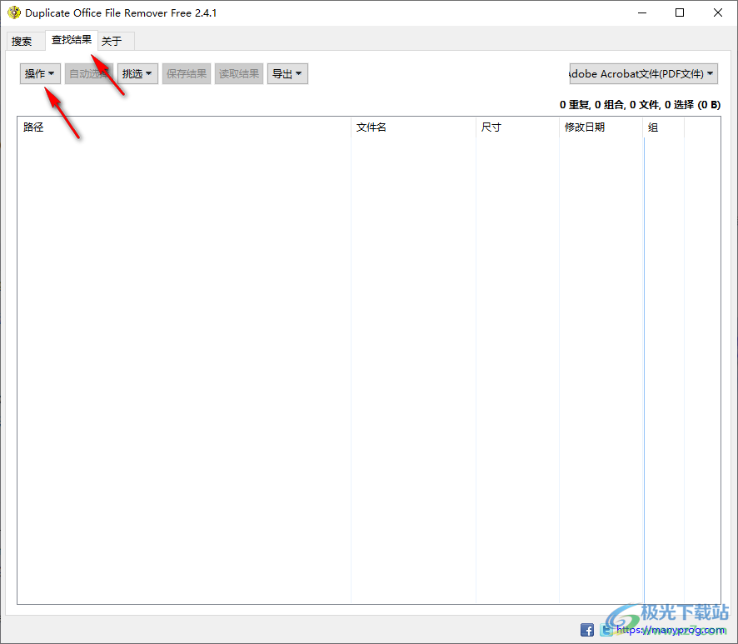The image size is (738, 644).
Task: Click the 自动选择 button
Action: pos(88,73)
